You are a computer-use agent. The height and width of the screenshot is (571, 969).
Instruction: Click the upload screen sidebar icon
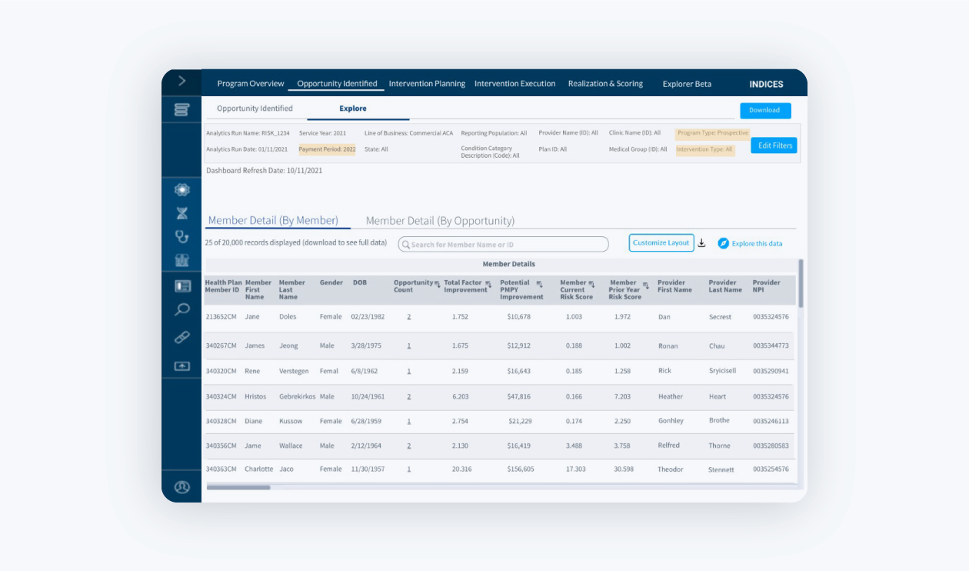pyautogui.click(x=182, y=366)
